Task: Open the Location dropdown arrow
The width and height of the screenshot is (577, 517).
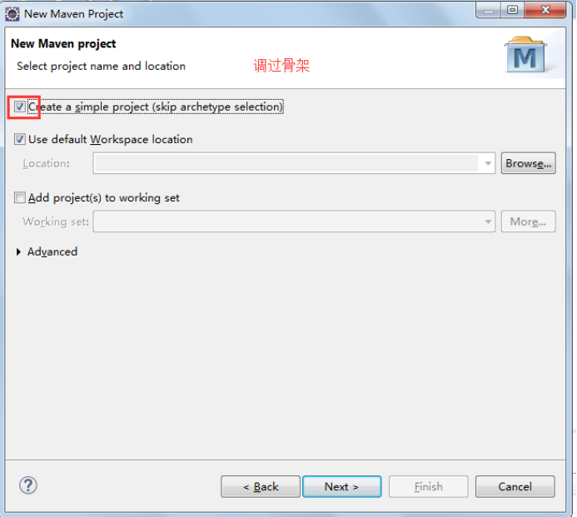Action: tap(488, 163)
